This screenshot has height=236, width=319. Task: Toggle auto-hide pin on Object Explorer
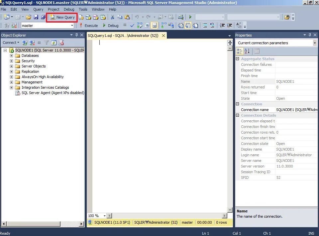click(76, 35)
